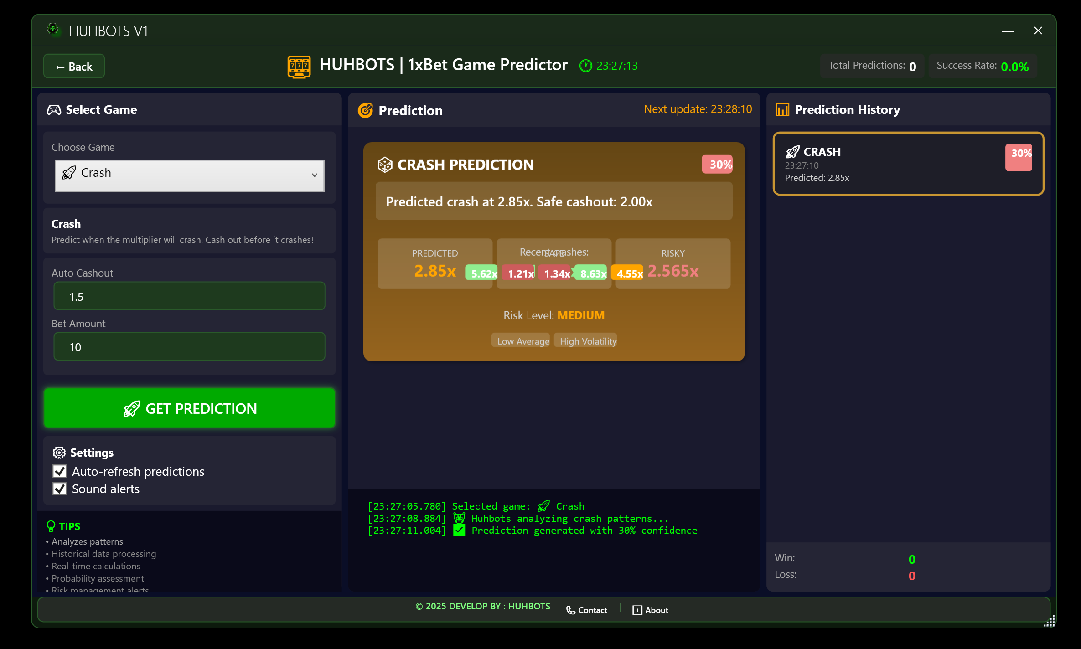Close the HUHBOTS window
This screenshot has height=649, width=1081.
(x=1038, y=31)
